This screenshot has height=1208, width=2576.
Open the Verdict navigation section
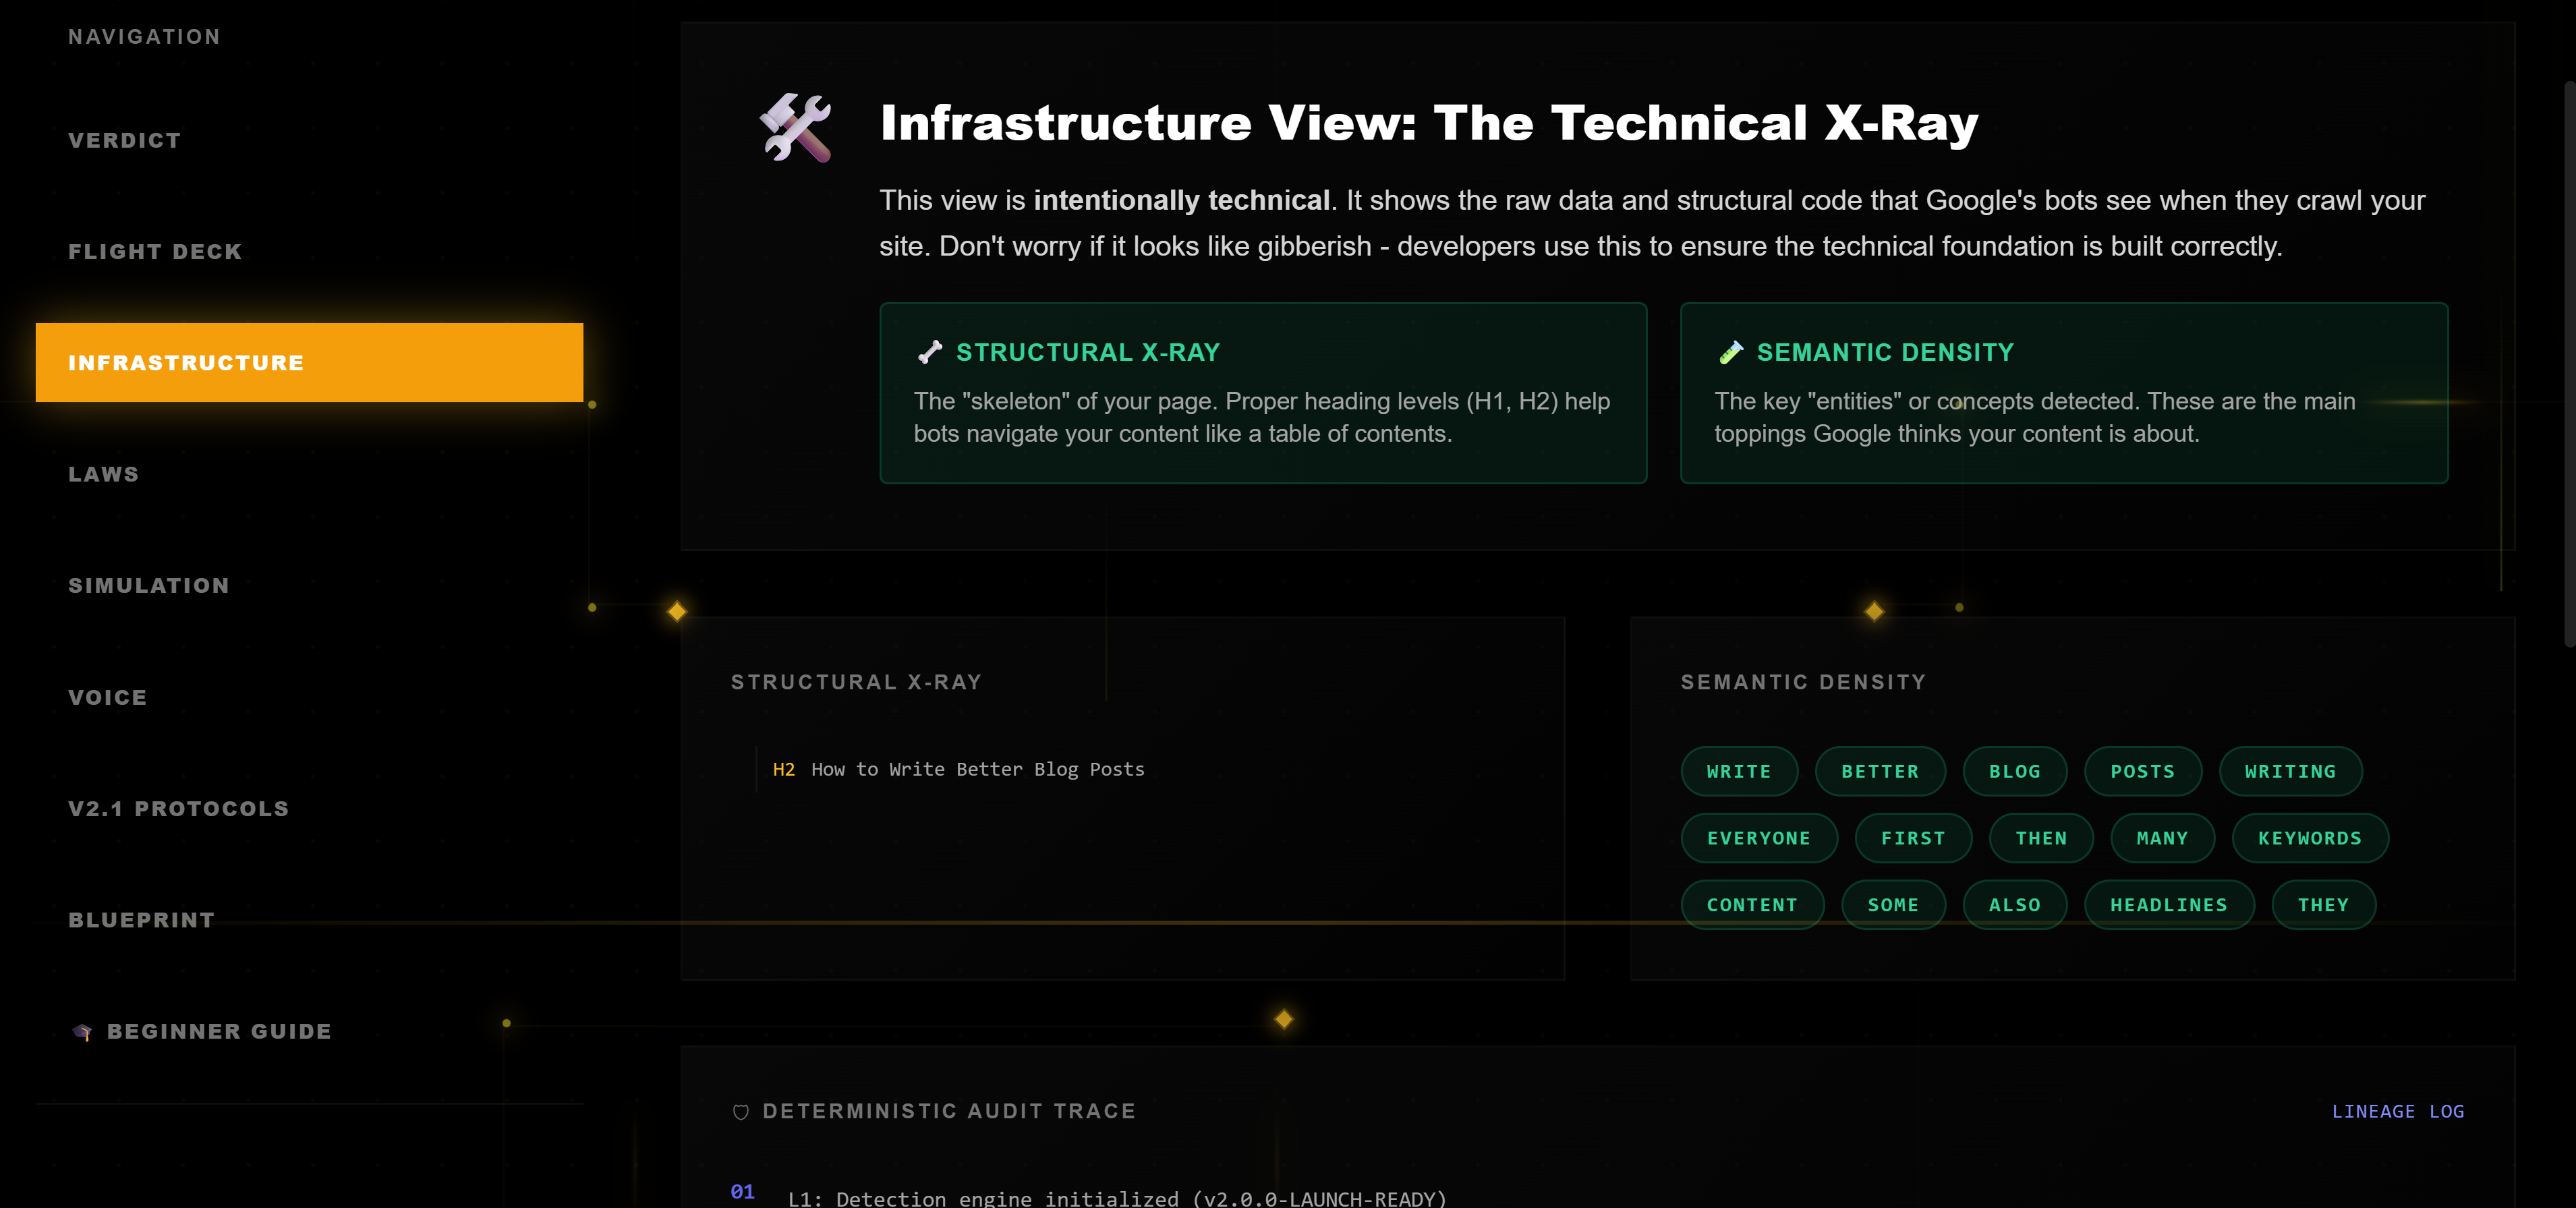tap(125, 140)
